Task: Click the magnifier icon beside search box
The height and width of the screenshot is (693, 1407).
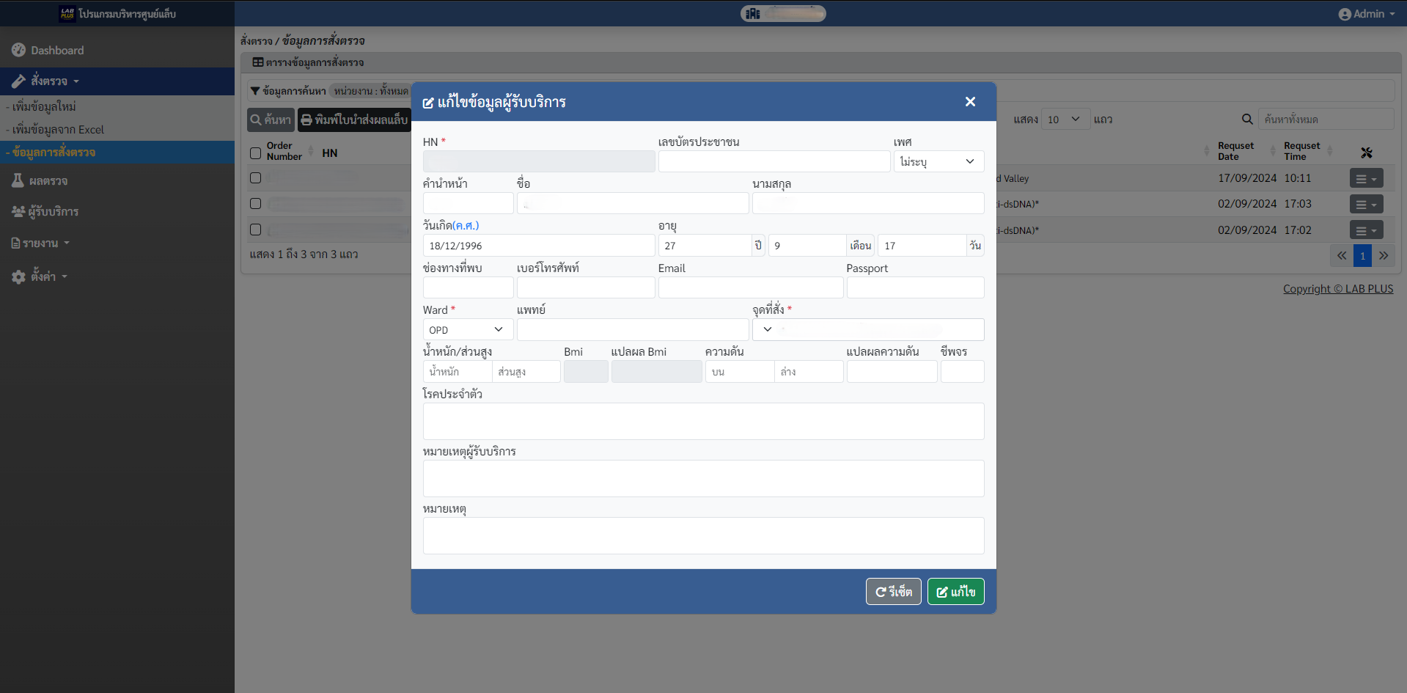Action: (x=1246, y=119)
